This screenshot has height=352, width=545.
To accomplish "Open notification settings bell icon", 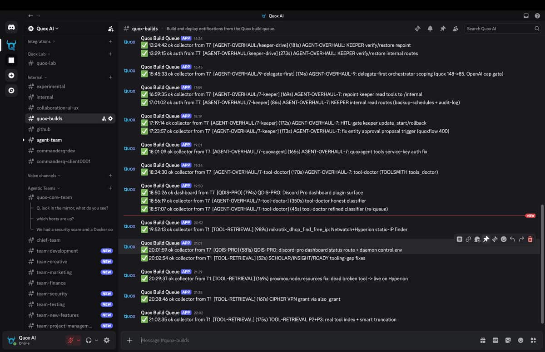I will (x=430, y=29).
